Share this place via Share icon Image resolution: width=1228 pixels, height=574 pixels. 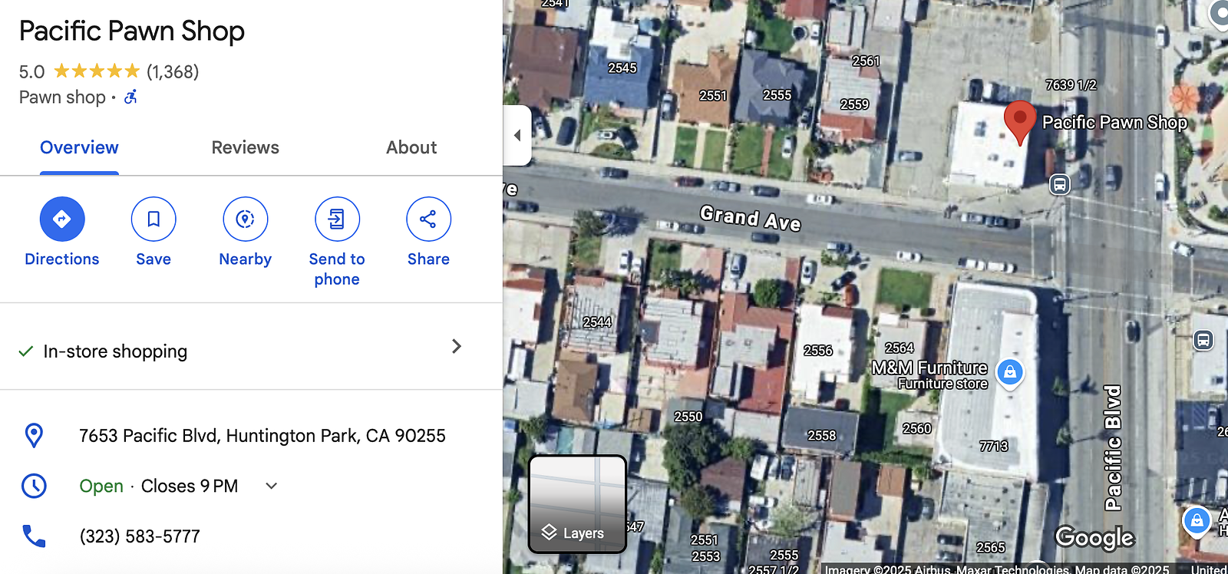coord(428,219)
